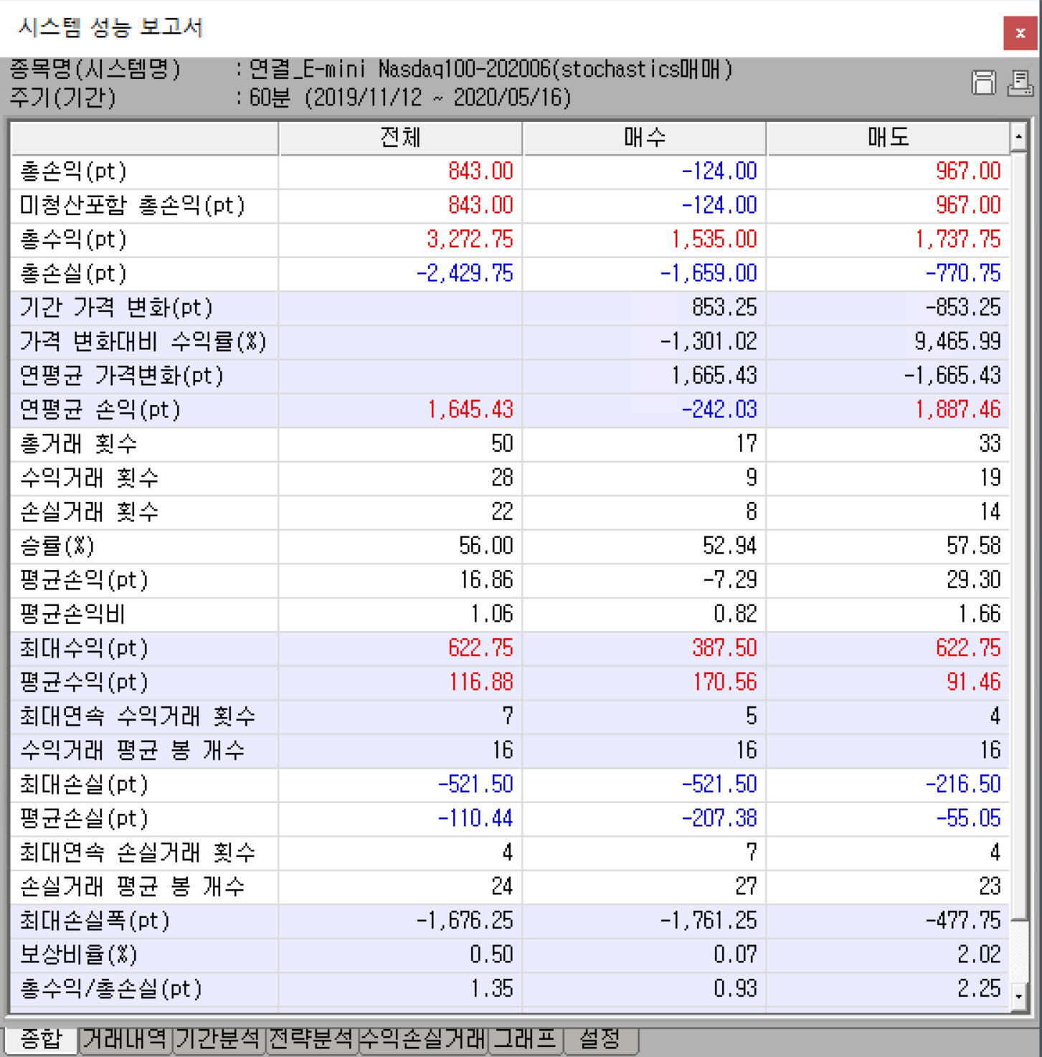Select the 최대손실폭(pt) row label

click(95, 921)
